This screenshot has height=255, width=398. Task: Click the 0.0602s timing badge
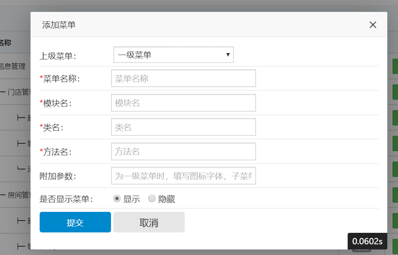367,241
